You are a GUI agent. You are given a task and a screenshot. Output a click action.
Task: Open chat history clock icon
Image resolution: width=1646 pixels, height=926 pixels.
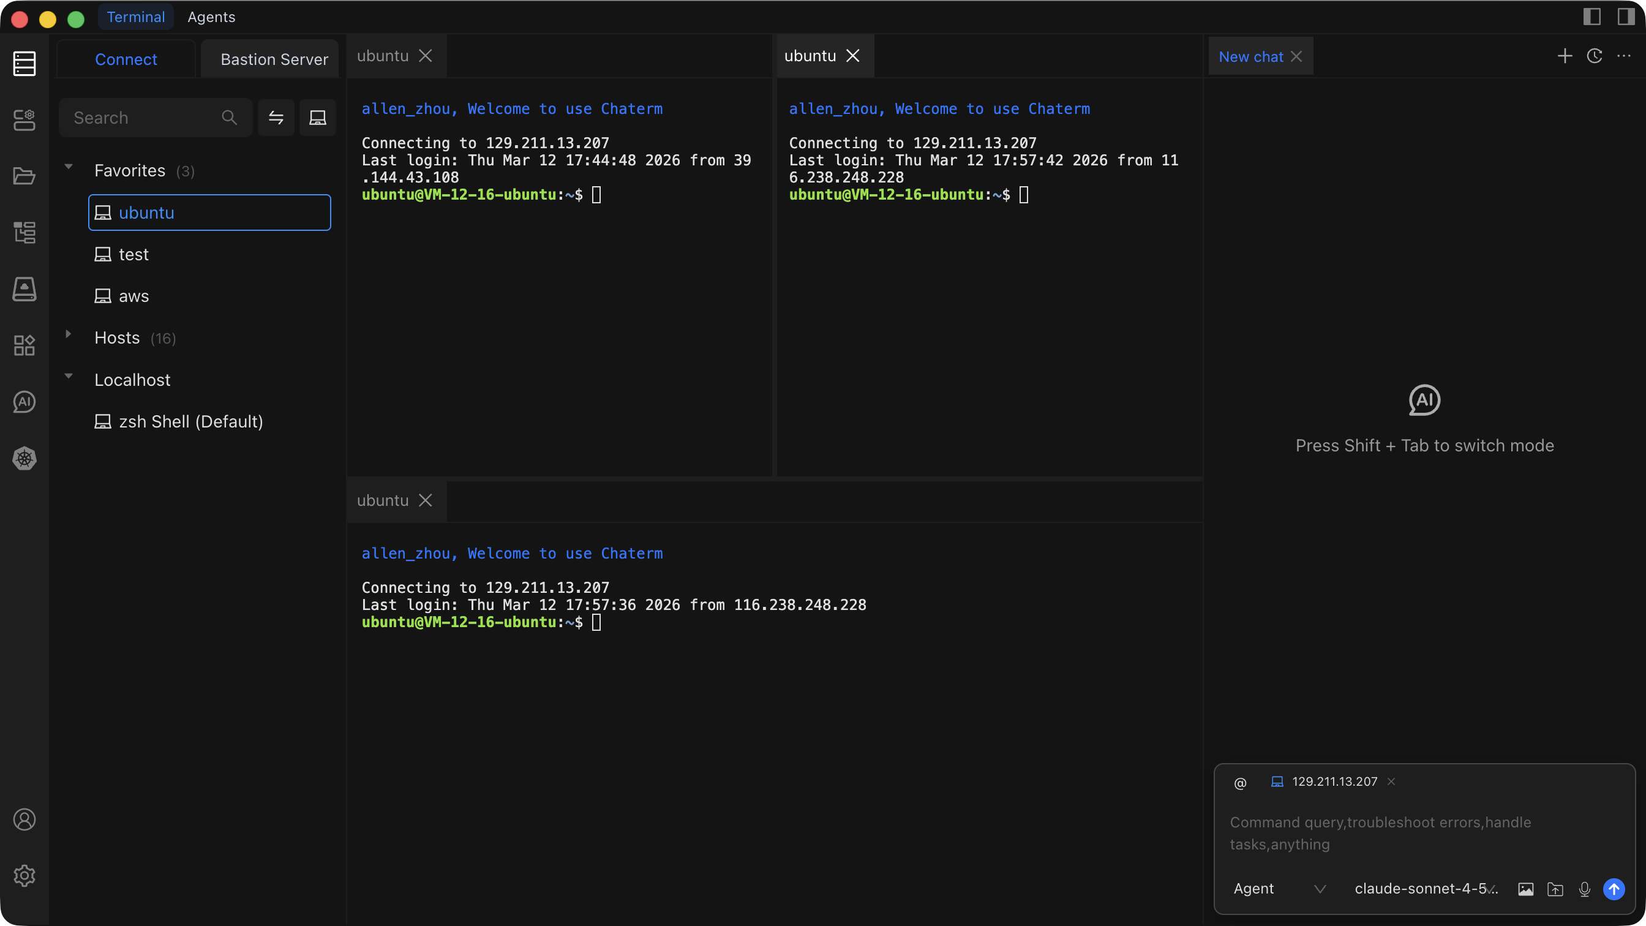coord(1594,56)
